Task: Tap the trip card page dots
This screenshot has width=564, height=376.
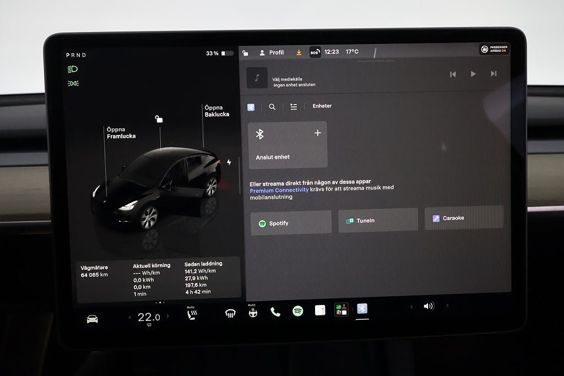Action: pos(160,302)
